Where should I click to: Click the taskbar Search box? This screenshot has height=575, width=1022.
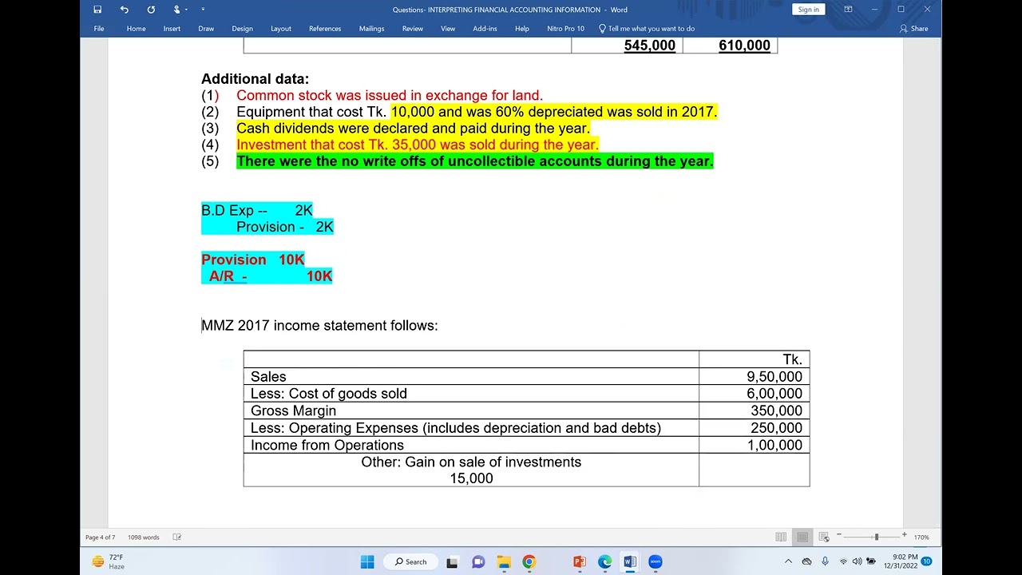pyautogui.click(x=411, y=561)
